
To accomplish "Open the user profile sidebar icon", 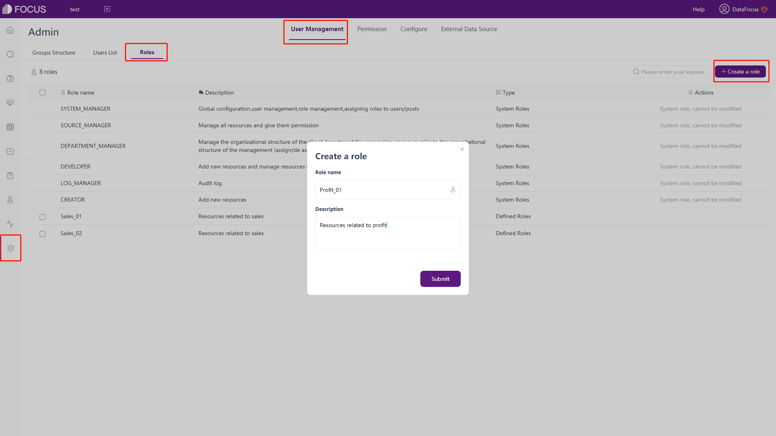I will (x=10, y=200).
